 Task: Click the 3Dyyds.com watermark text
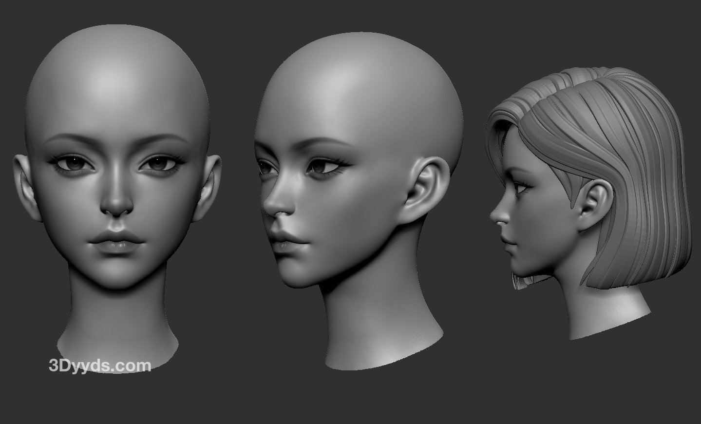pos(100,366)
